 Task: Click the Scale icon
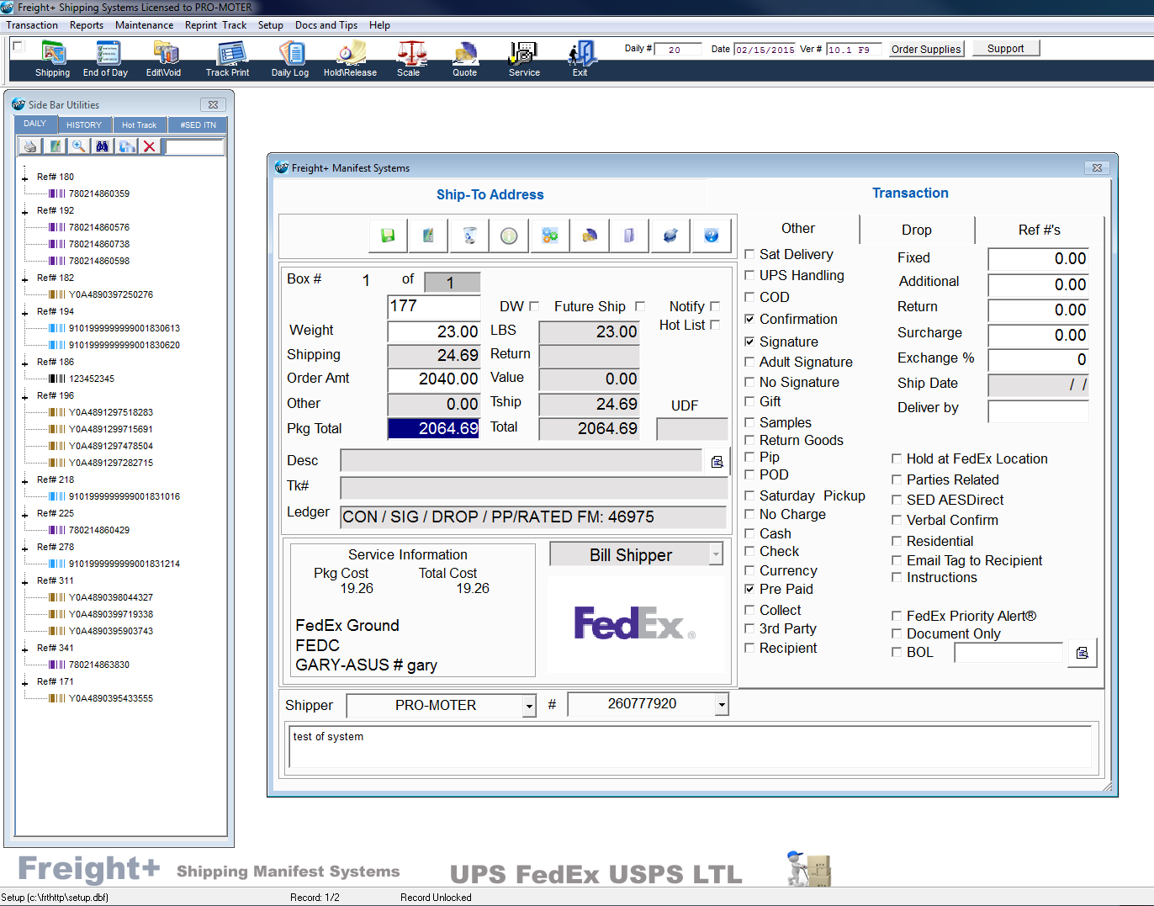click(410, 60)
